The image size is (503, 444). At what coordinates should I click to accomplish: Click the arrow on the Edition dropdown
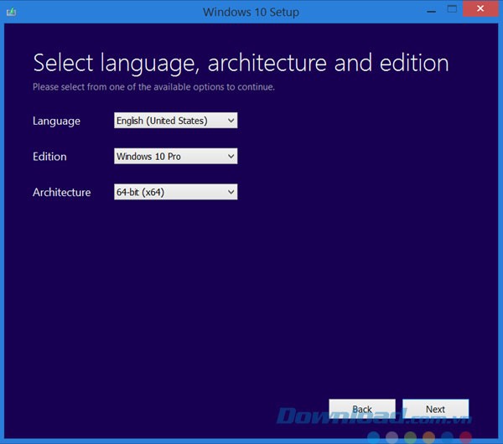[231, 157]
